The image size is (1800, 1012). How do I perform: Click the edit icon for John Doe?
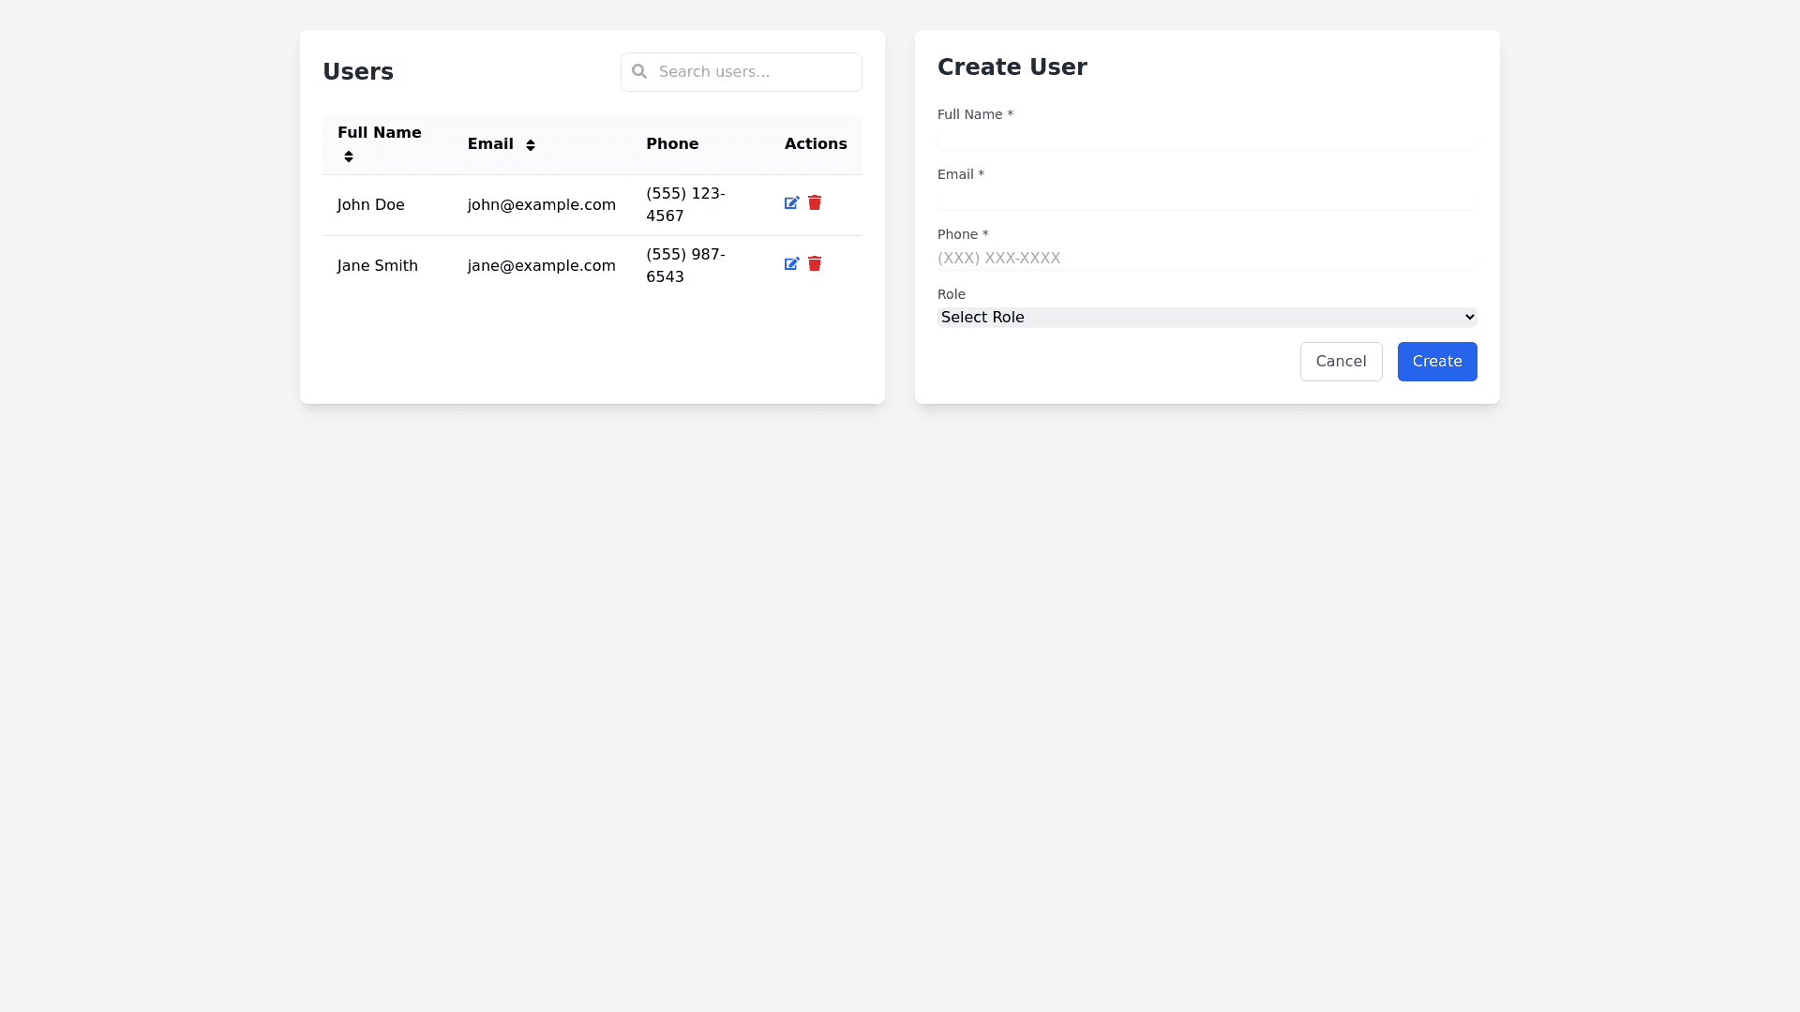point(791,203)
